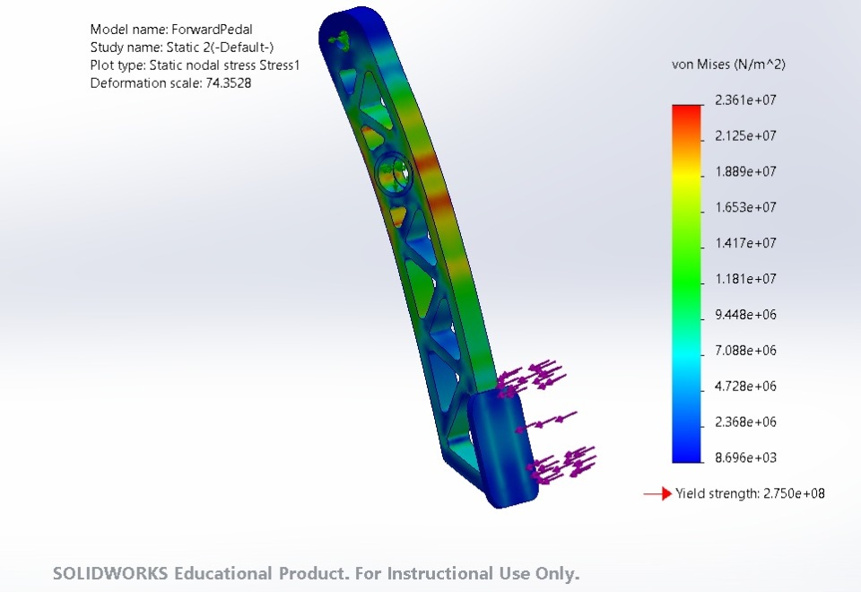This screenshot has height=592, width=861.
Task: Click the legend value 9.448e+06
Action: [x=745, y=315]
